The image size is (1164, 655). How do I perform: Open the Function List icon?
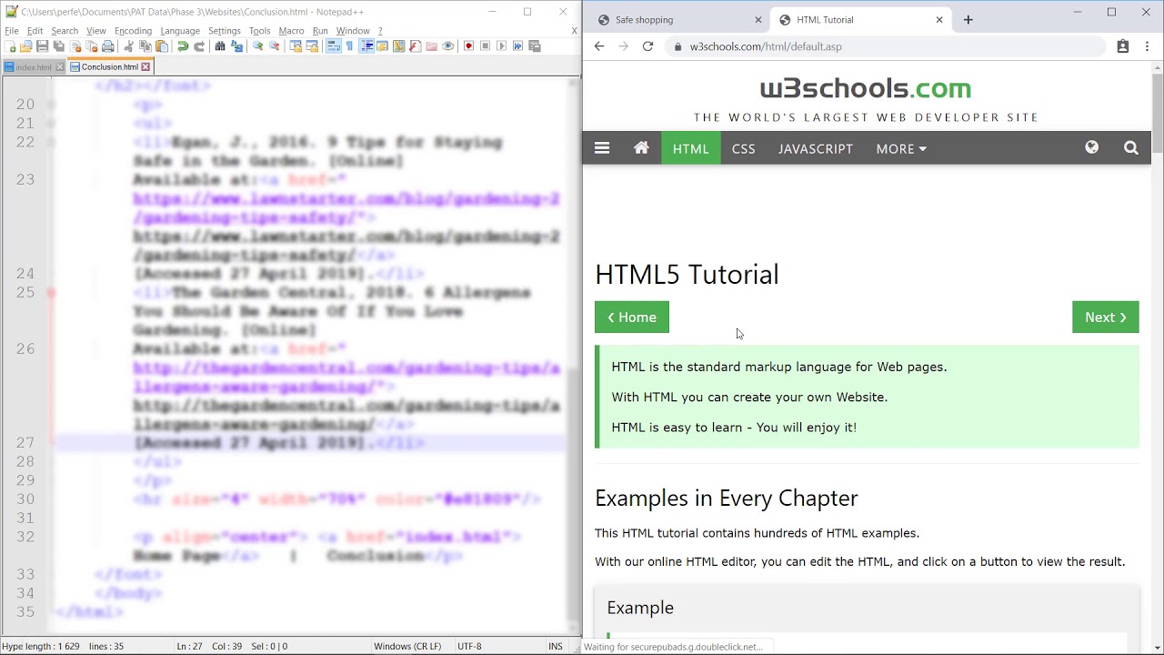(415, 45)
